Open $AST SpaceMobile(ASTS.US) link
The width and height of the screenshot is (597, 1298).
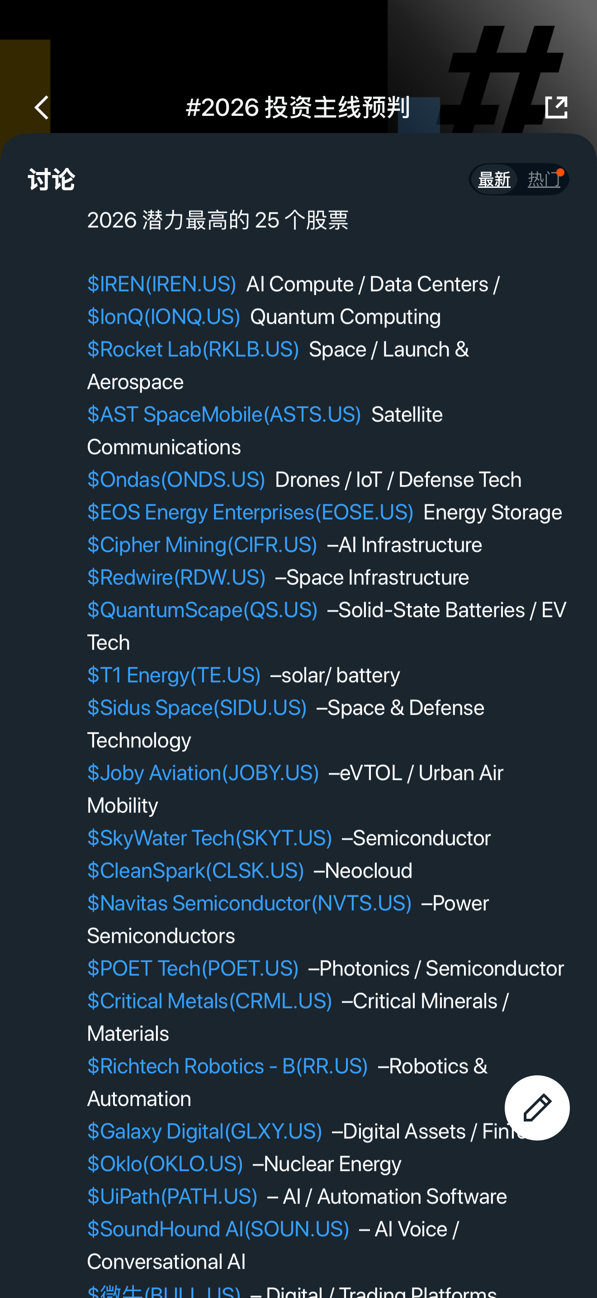point(224,414)
